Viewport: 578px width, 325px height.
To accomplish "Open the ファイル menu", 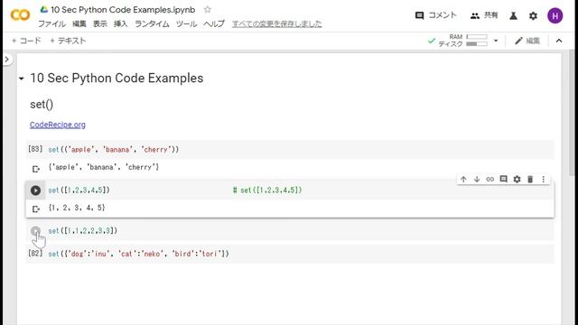I will (52, 24).
